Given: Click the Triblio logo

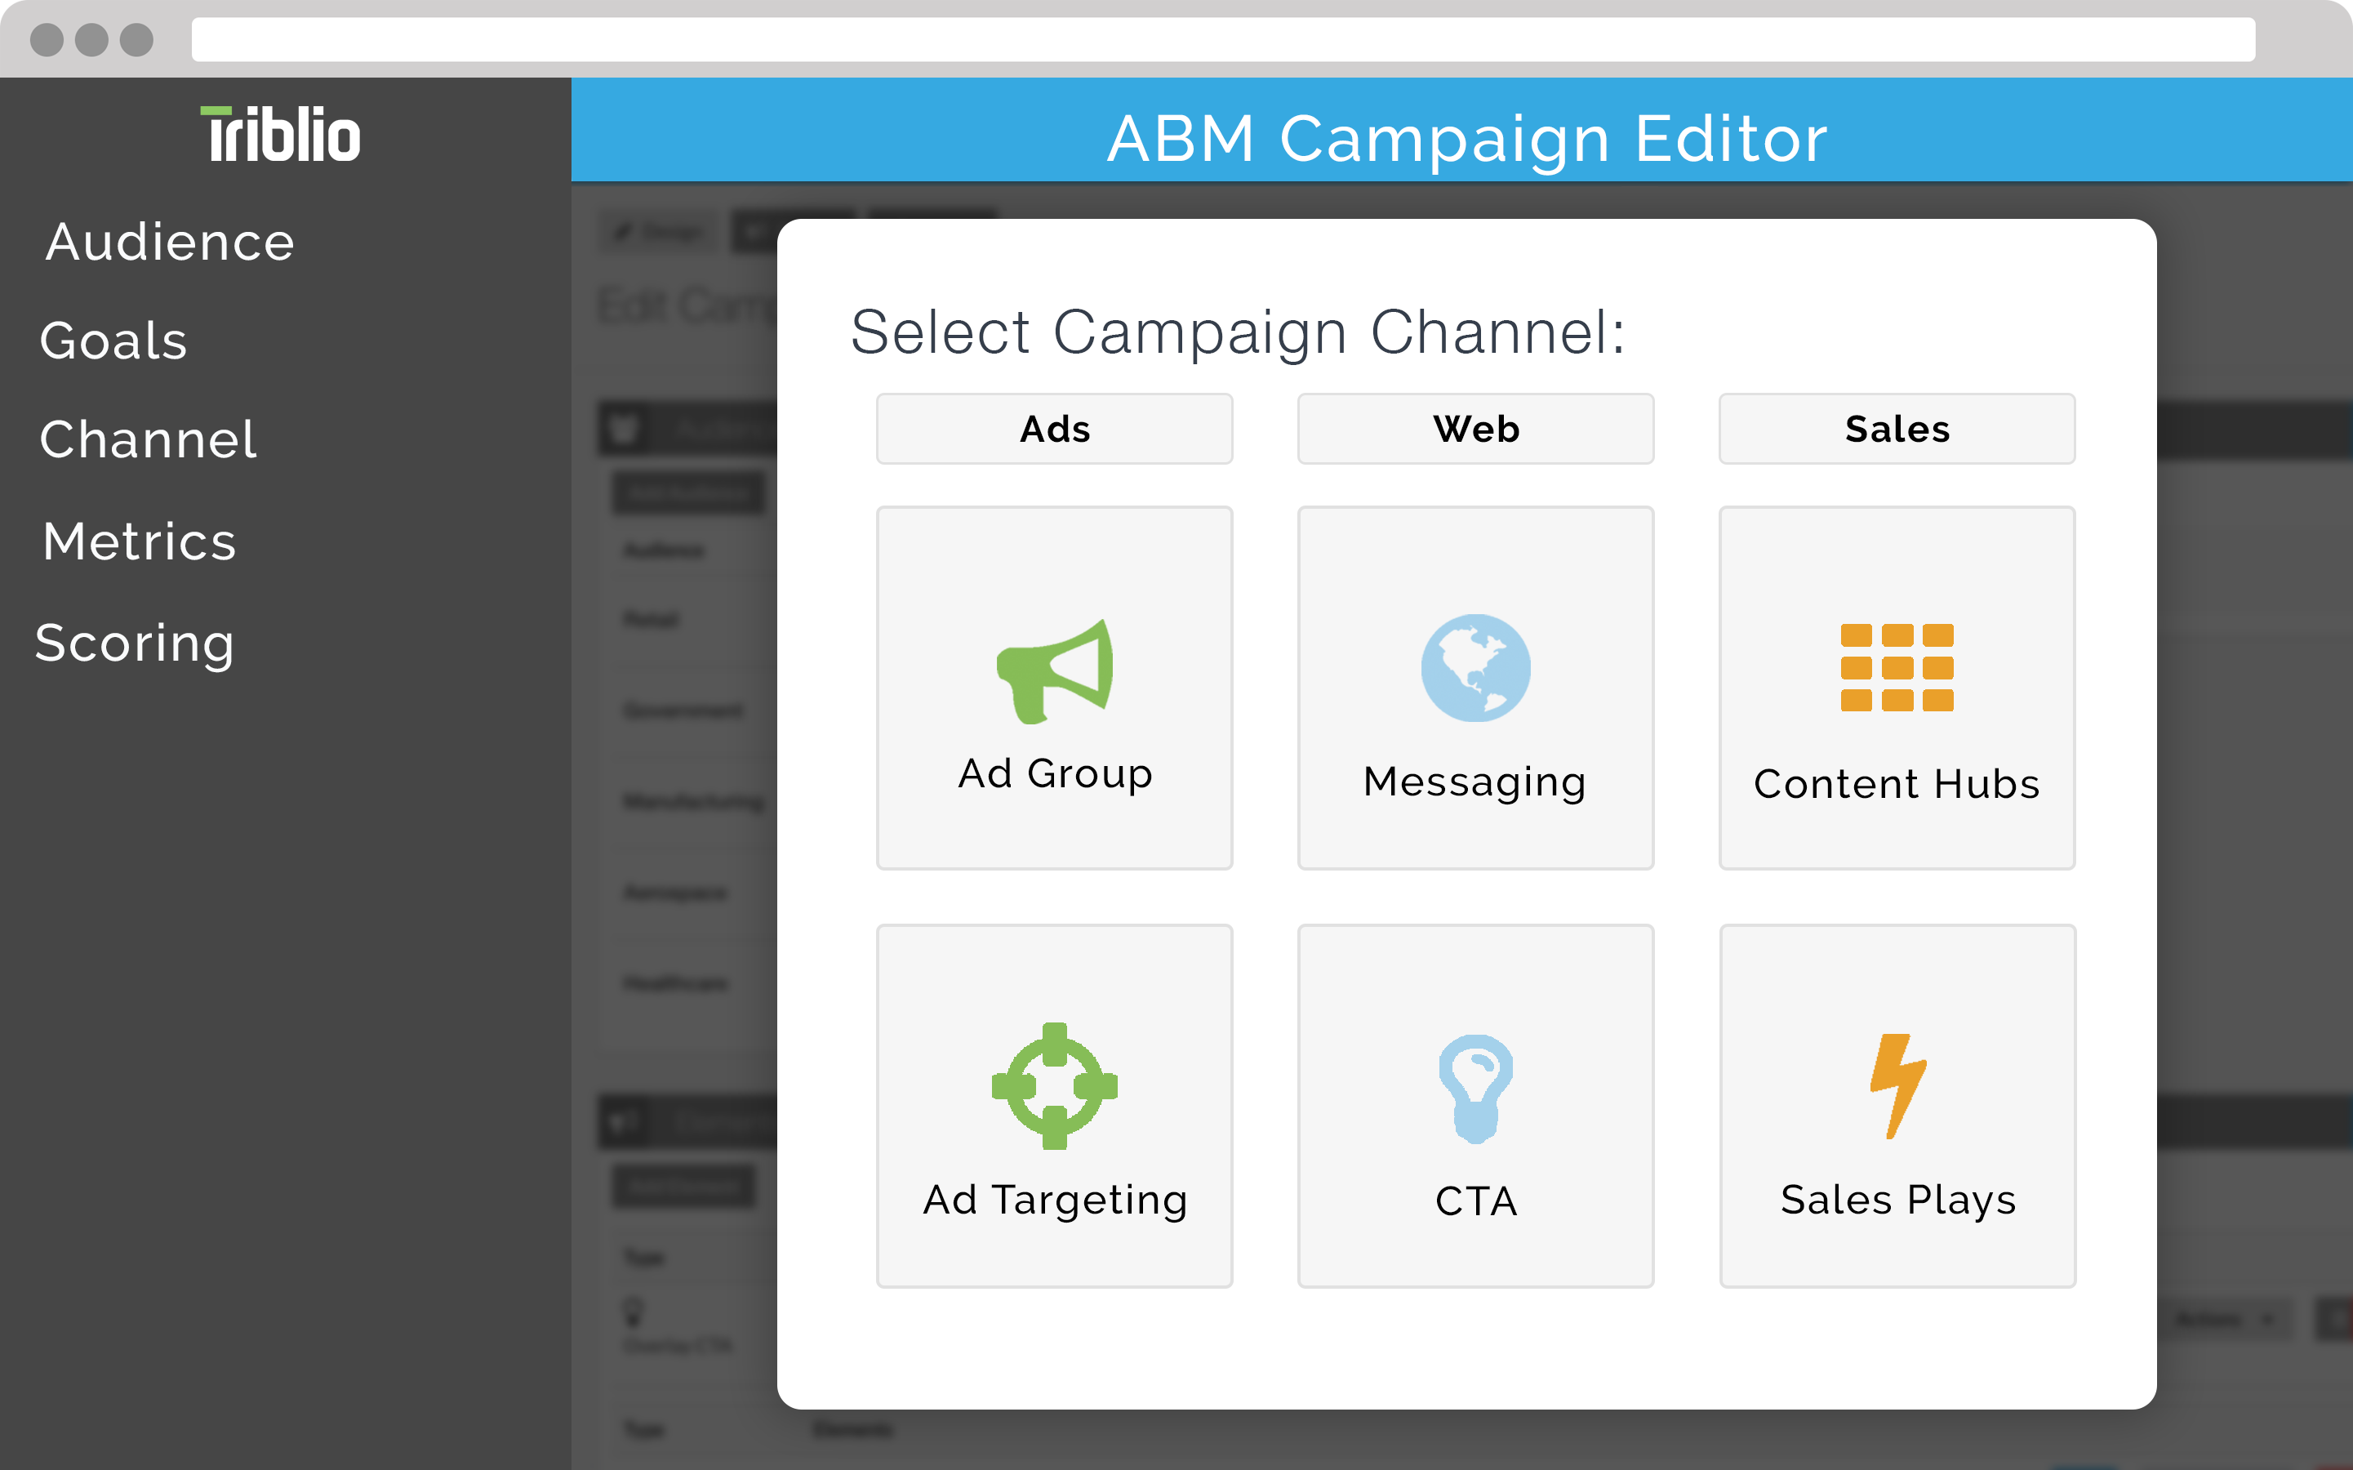Looking at the screenshot, I should (281, 134).
